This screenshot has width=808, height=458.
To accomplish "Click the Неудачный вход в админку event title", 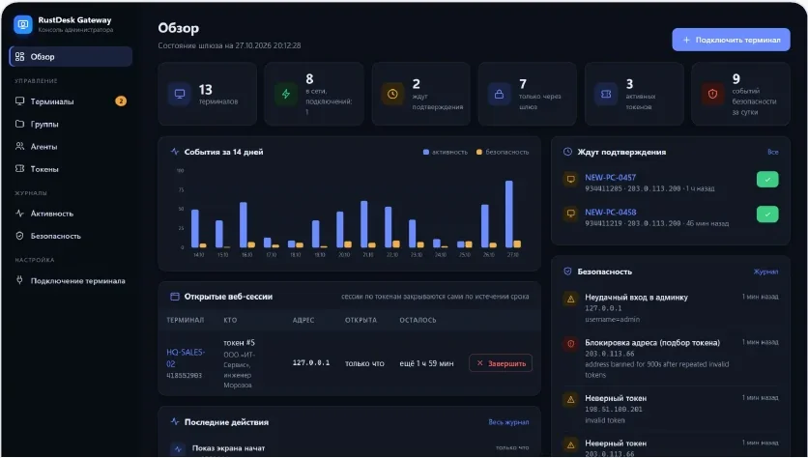I will (x=636, y=298).
